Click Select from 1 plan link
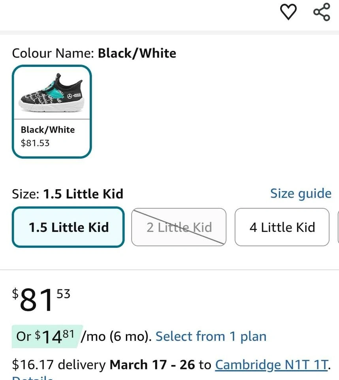This screenshot has width=339, height=380. pyautogui.click(x=211, y=336)
